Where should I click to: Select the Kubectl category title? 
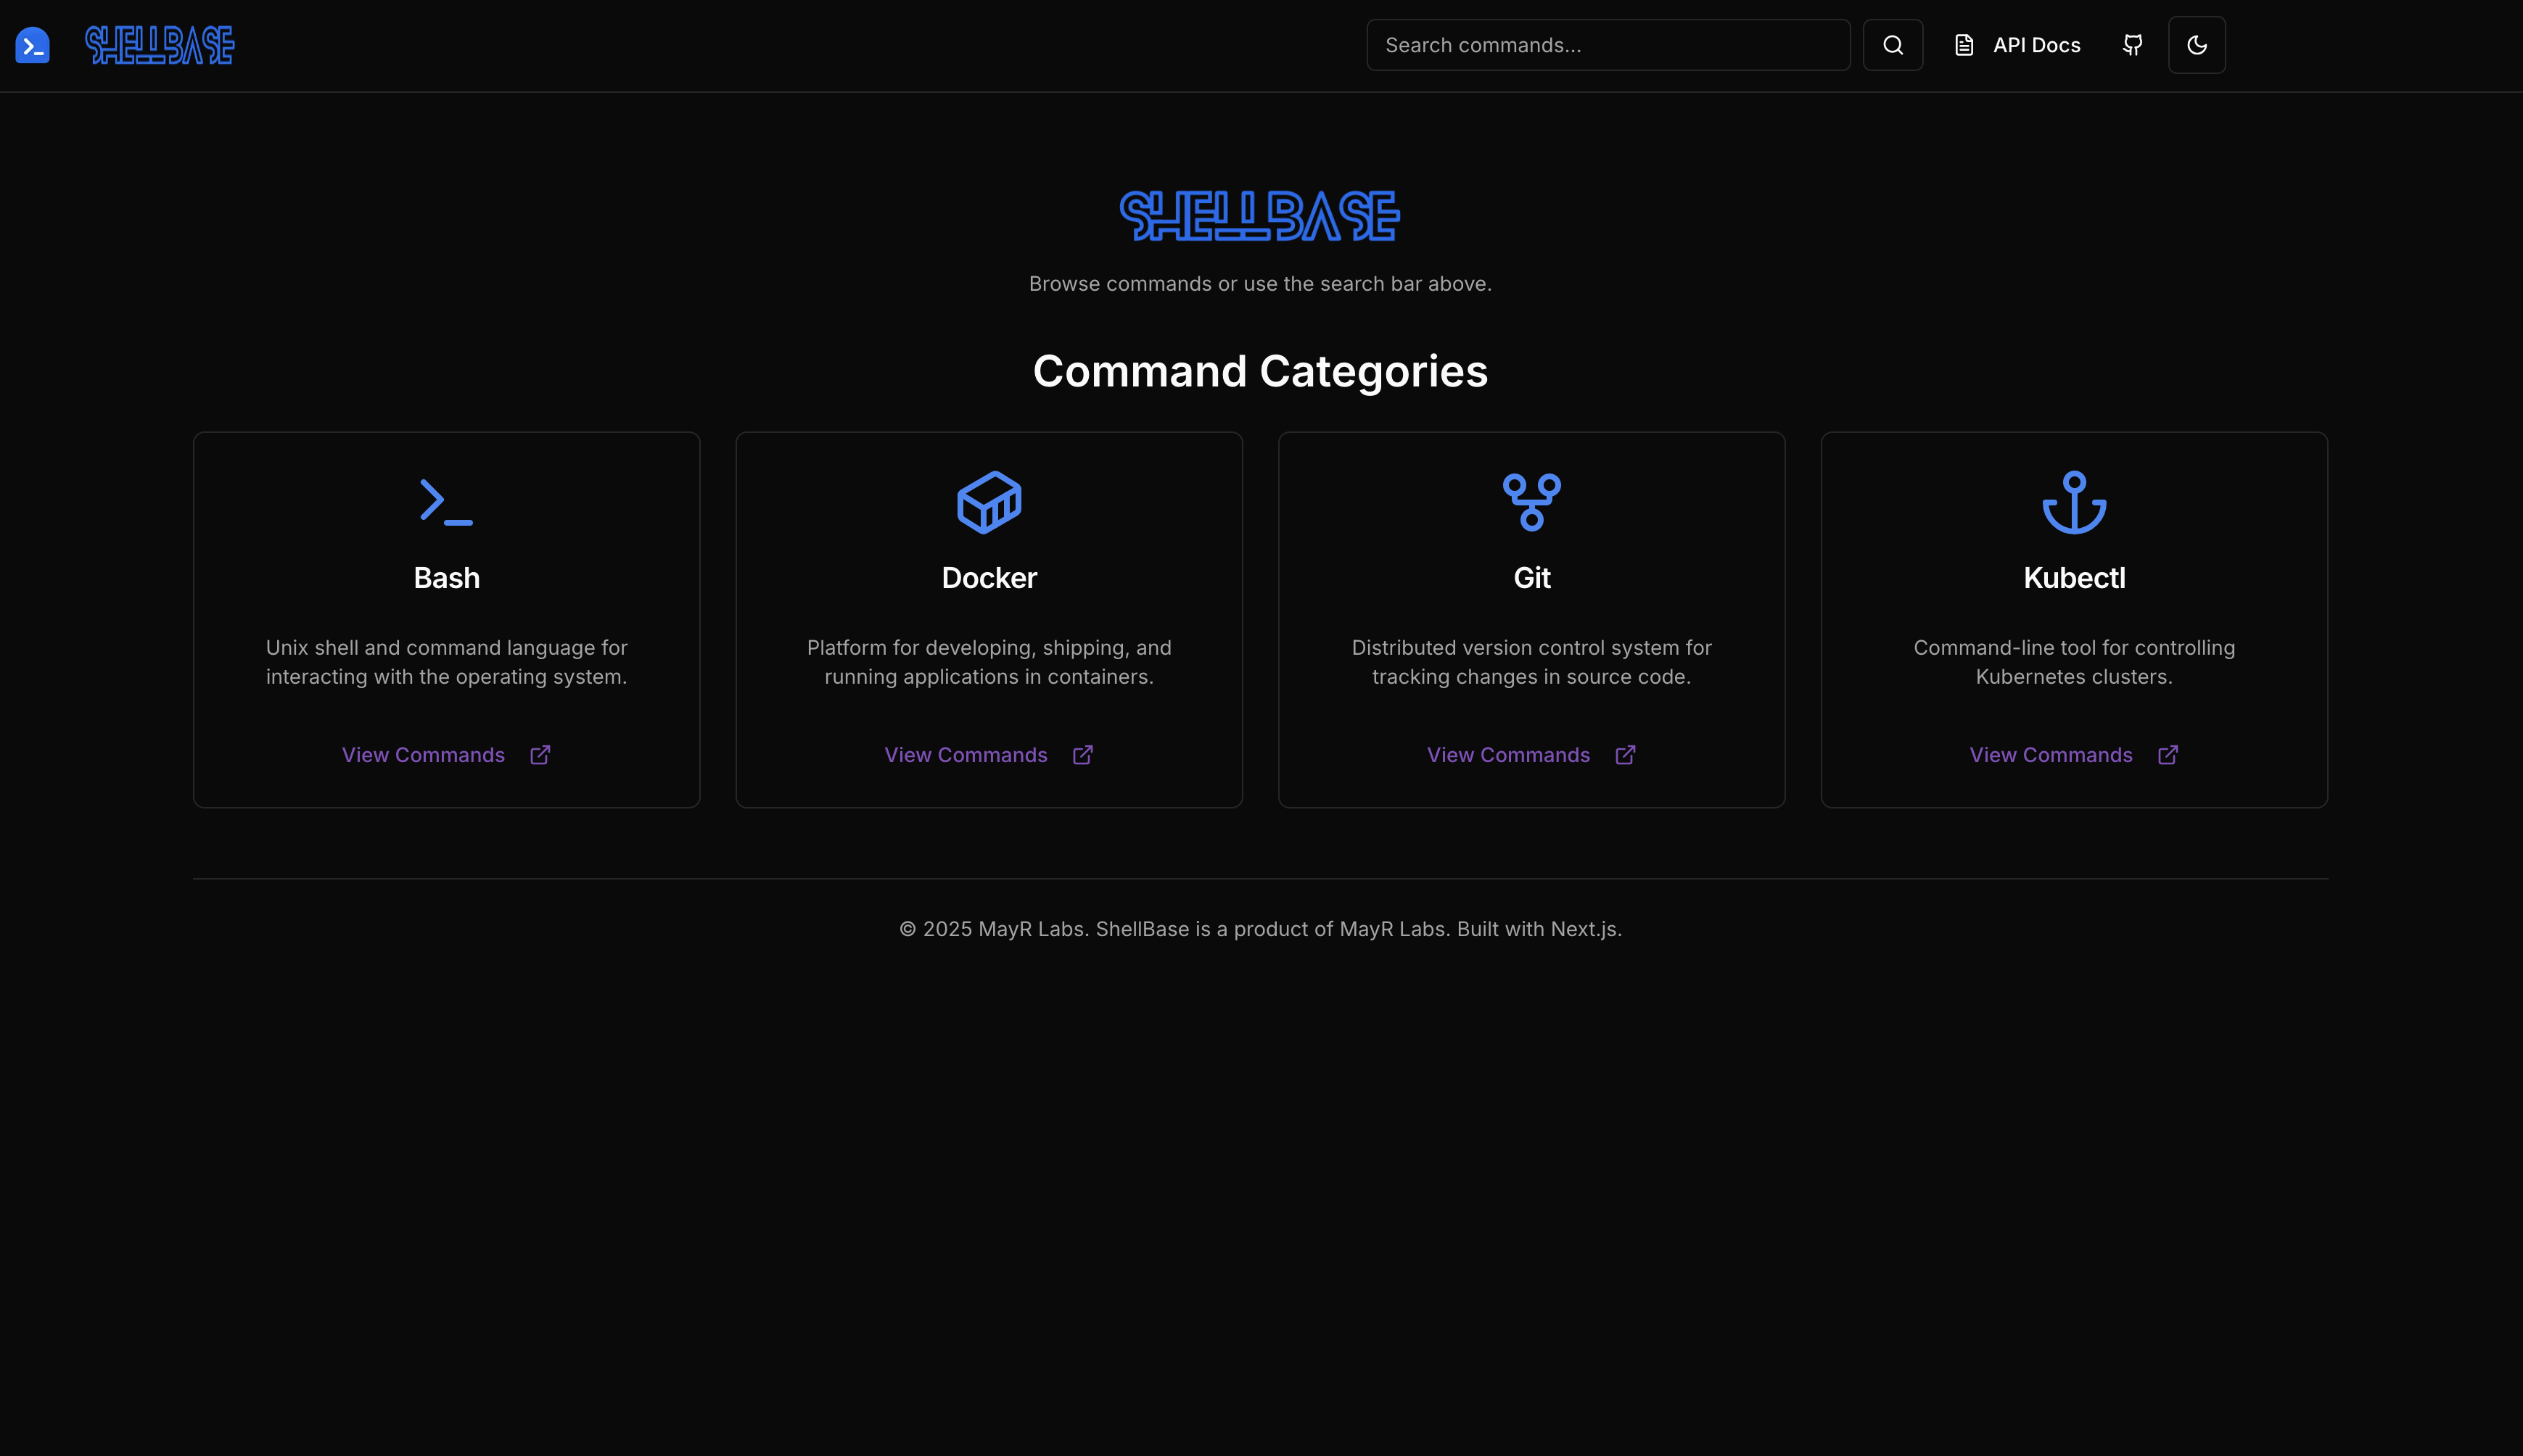(x=2074, y=578)
